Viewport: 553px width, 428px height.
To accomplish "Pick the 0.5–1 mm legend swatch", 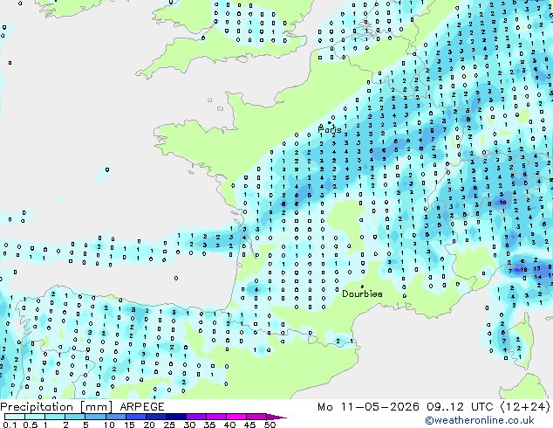I will click(35, 417).
